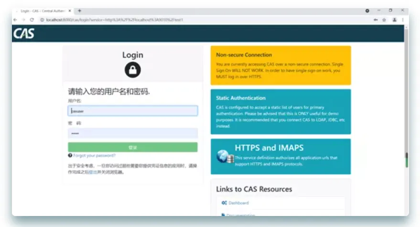Viewport: 420px width, 227px height.
Task: Click the round icon left of minimize
Action: 367,11
